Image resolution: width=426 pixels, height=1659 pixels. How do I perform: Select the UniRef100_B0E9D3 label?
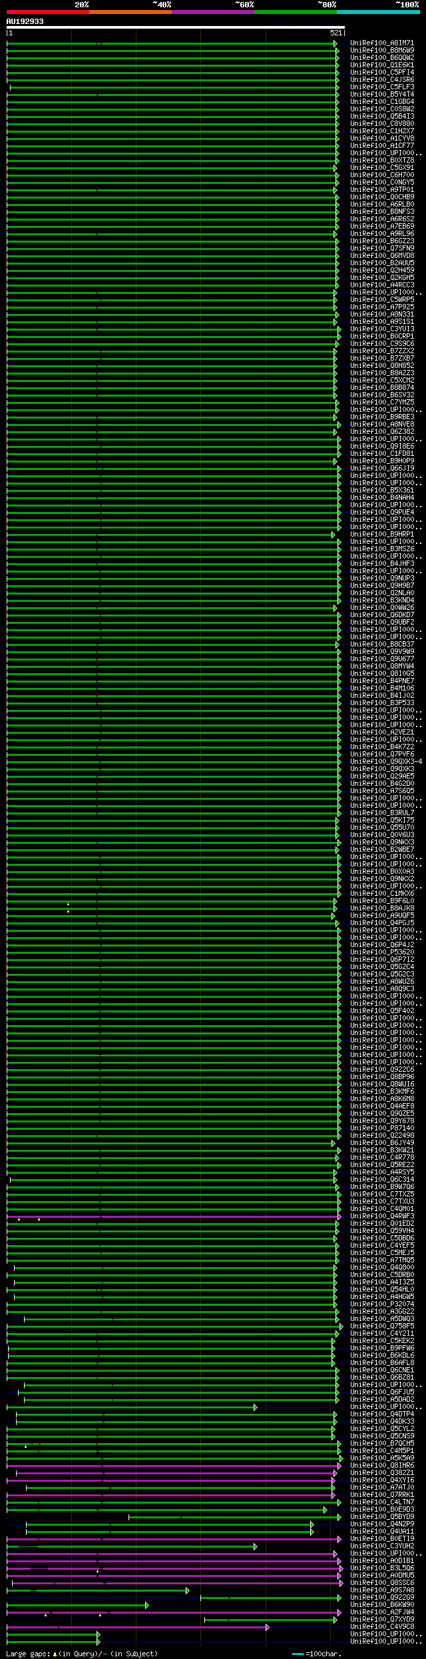(x=382, y=1510)
